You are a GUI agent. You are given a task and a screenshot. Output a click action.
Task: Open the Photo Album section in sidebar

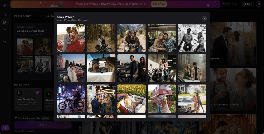[x=4, y=22]
